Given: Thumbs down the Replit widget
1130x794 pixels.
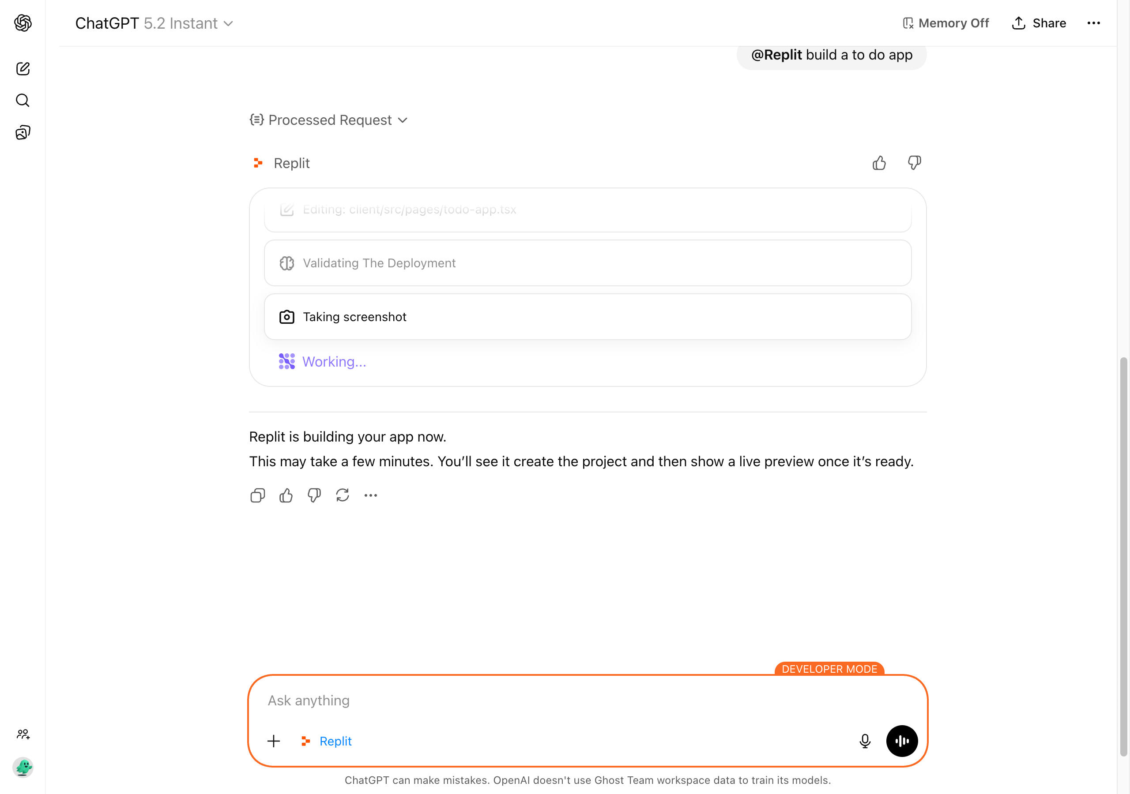Looking at the screenshot, I should coord(915,163).
